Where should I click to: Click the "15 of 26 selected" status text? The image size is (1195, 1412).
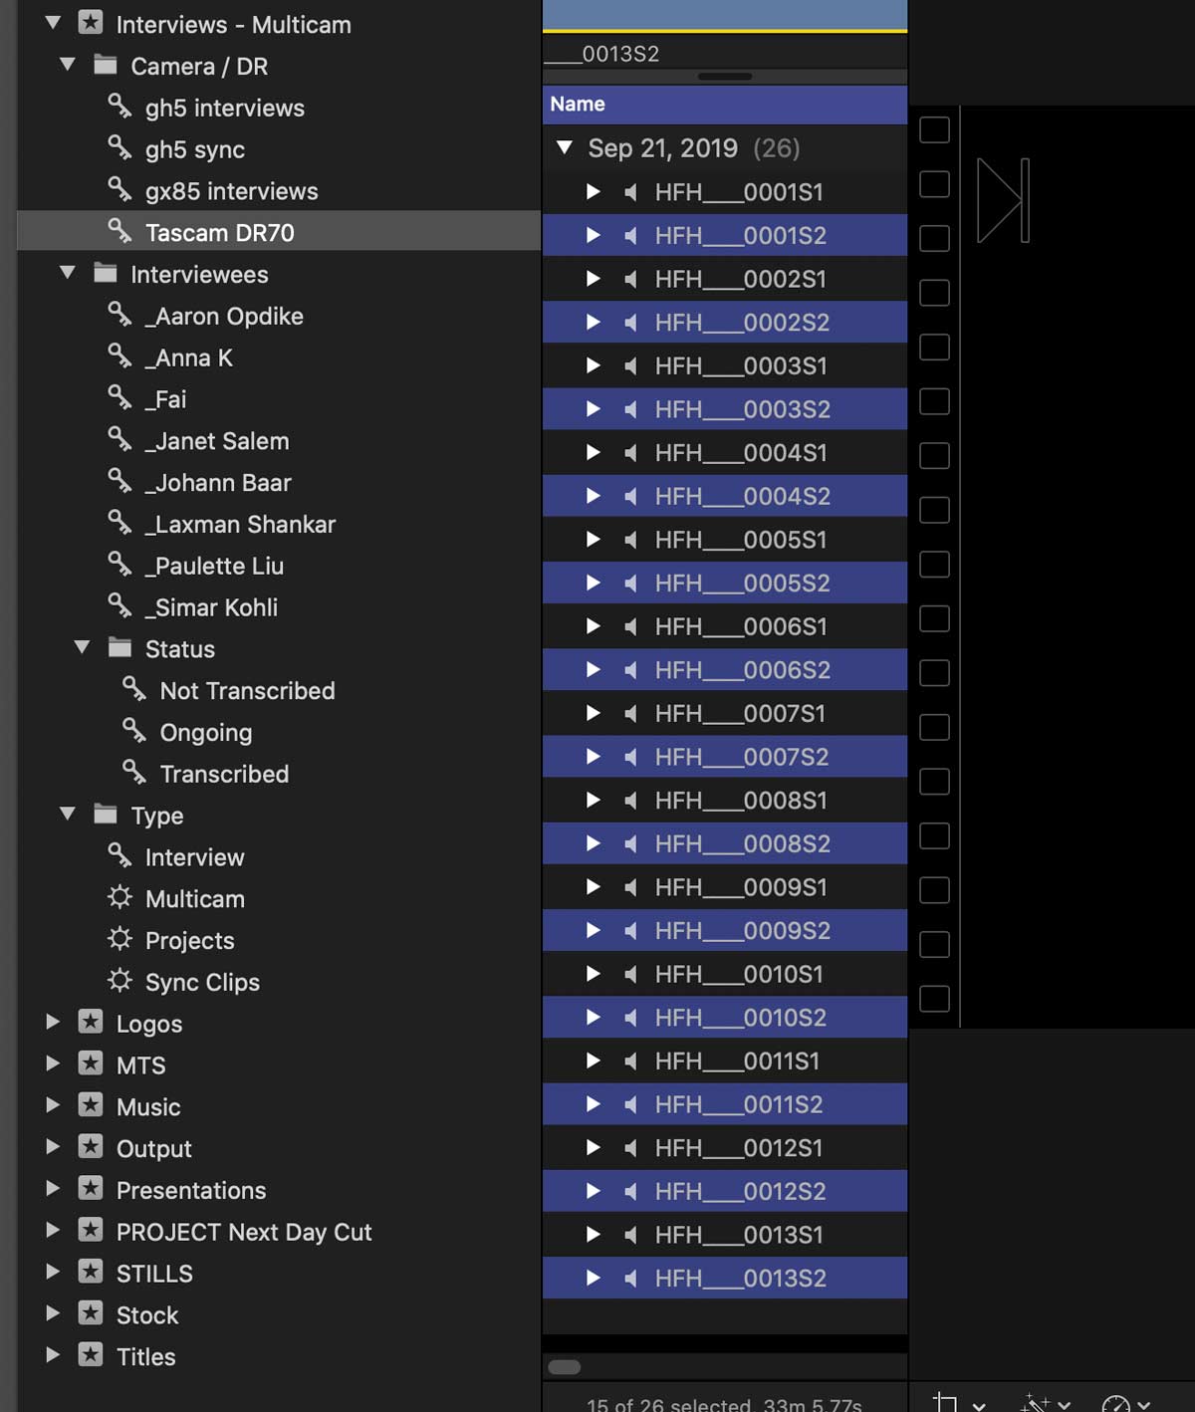click(x=668, y=1404)
